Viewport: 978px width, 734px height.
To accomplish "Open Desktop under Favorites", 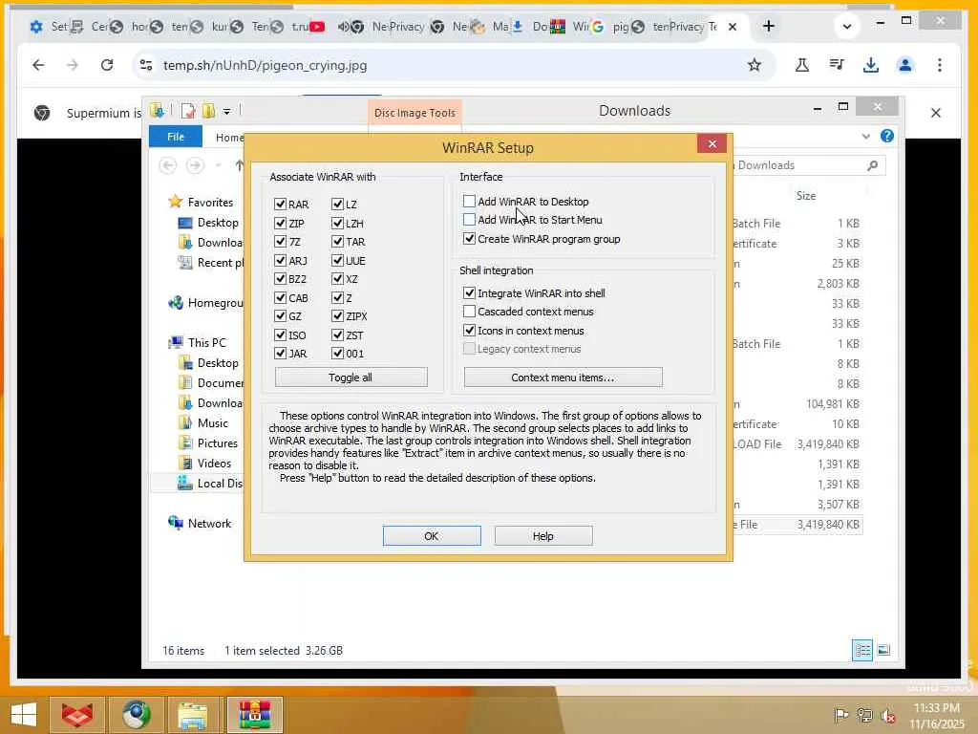I will tap(218, 222).
